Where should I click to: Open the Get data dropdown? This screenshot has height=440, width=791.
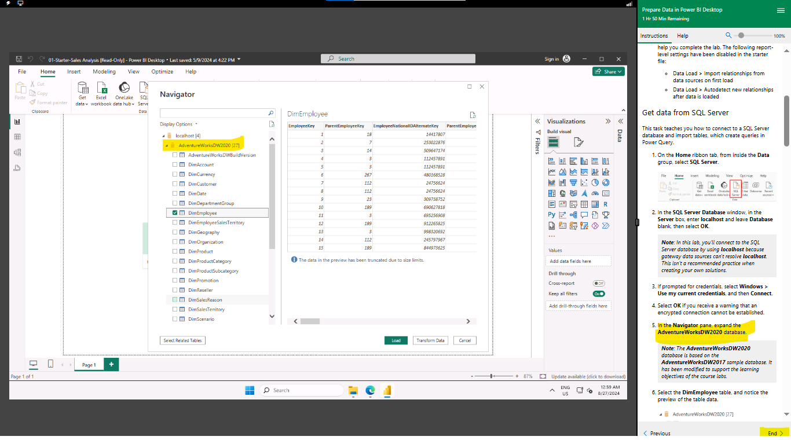tap(82, 93)
